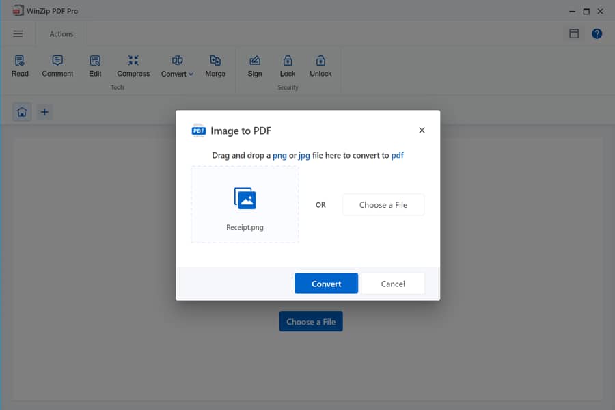Open the hamburger menu

coord(18,33)
